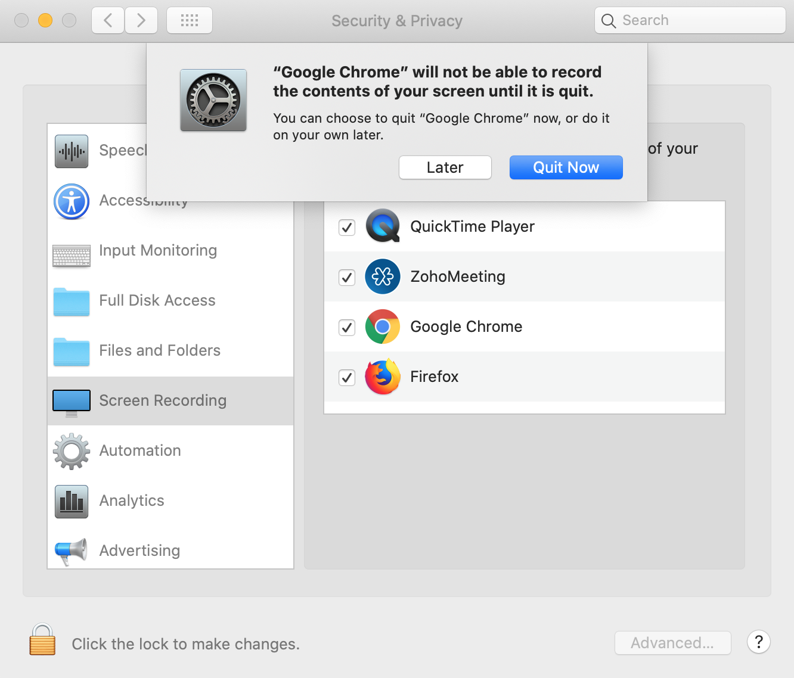The image size is (794, 678).
Task: Show all preferences with grid button
Action: [190, 20]
